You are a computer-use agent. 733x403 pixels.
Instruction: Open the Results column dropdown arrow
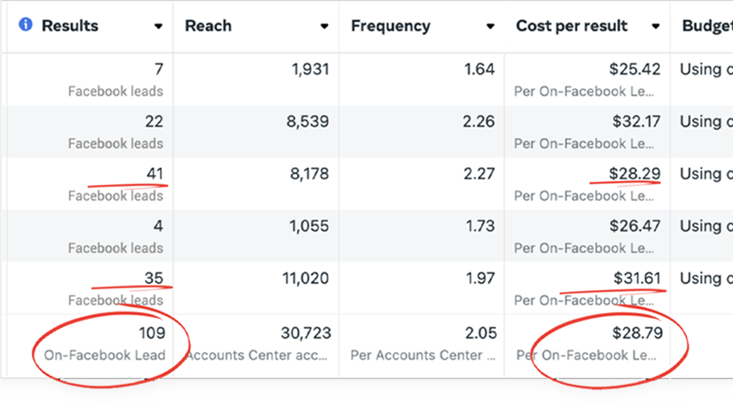click(x=158, y=27)
